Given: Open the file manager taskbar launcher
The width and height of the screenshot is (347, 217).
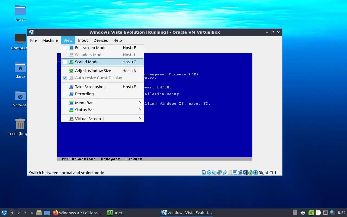Looking at the screenshot, I should coord(39,213).
